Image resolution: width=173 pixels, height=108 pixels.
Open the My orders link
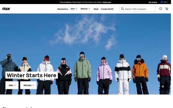pyautogui.click(x=153, y=2)
